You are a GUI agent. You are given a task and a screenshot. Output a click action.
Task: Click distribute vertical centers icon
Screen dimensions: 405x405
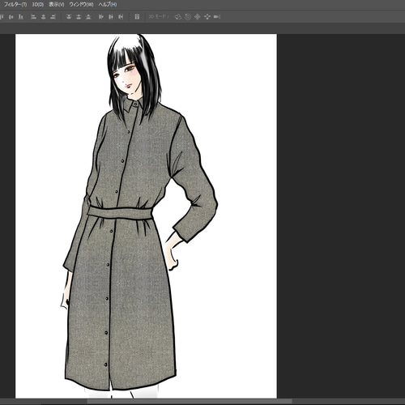79,17
